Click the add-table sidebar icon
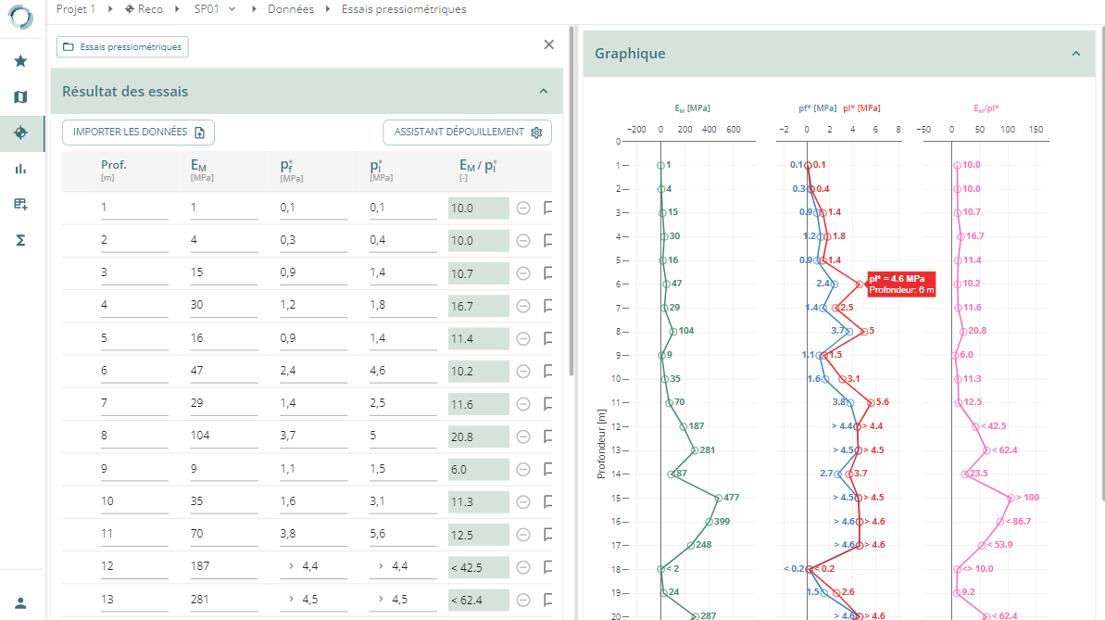 (x=20, y=204)
